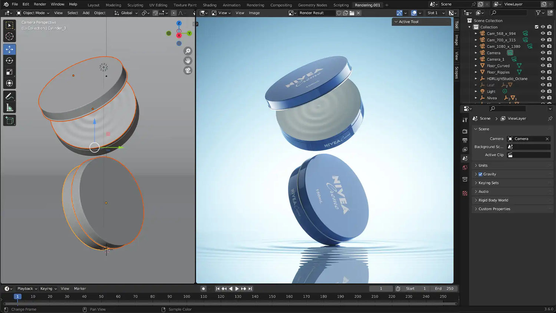Click the Marker menu in timeline
Screen dimensions: 556x313
tap(80, 289)
